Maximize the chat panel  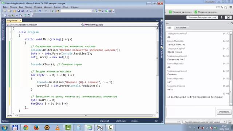click(x=232, y=23)
